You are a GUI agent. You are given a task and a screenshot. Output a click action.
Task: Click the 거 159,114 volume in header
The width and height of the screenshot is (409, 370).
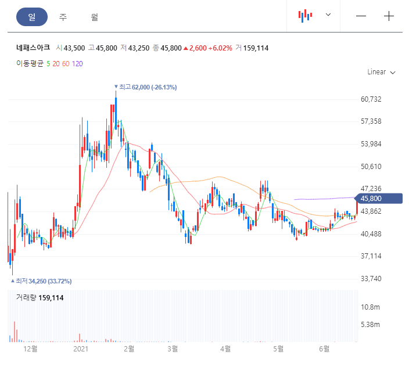click(252, 48)
